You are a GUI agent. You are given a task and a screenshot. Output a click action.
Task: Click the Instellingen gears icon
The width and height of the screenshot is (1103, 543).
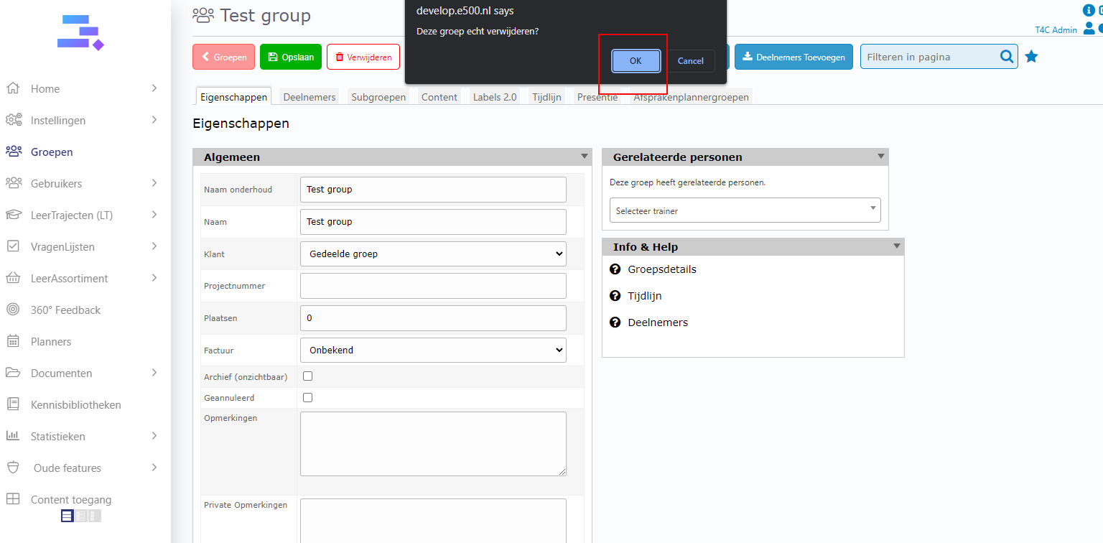pyautogui.click(x=14, y=120)
